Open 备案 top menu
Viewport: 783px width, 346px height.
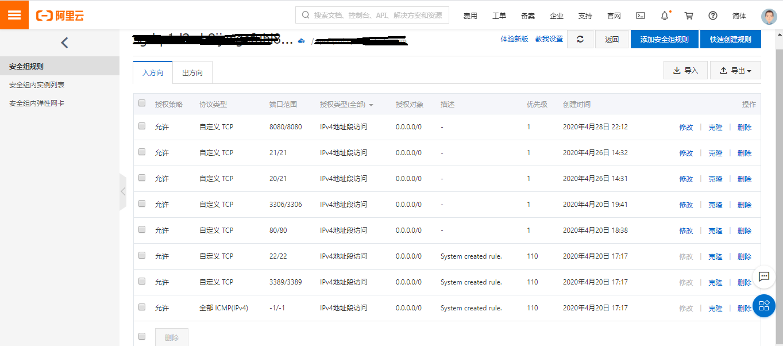click(x=528, y=16)
